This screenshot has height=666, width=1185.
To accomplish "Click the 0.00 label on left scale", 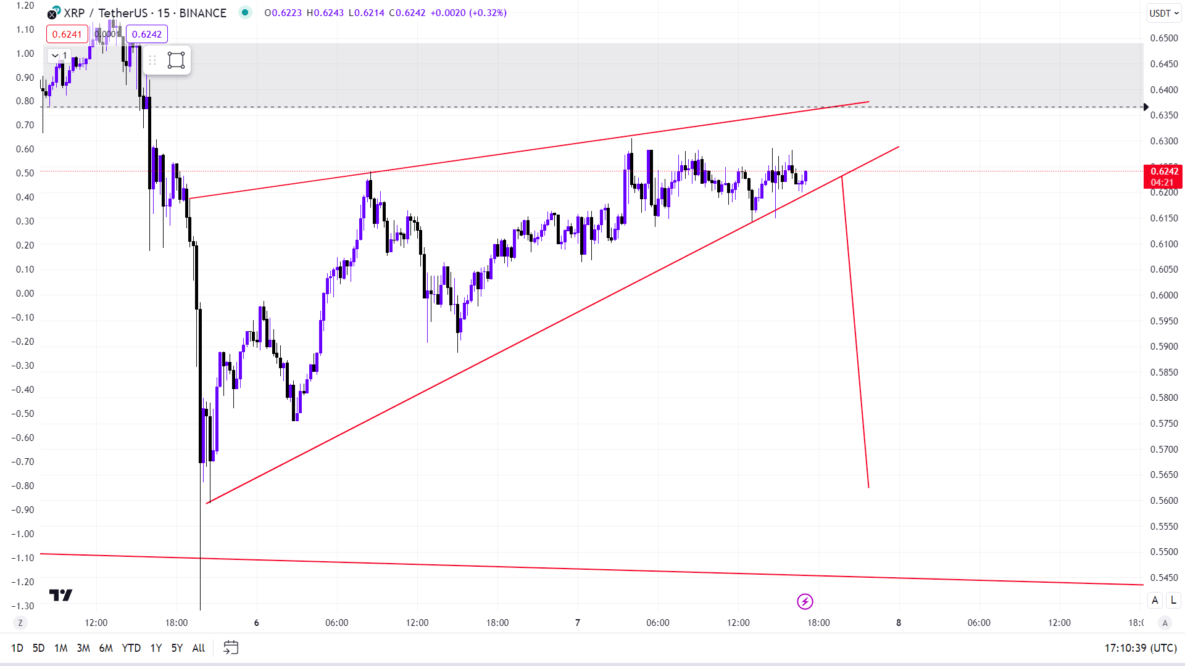I will (25, 294).
